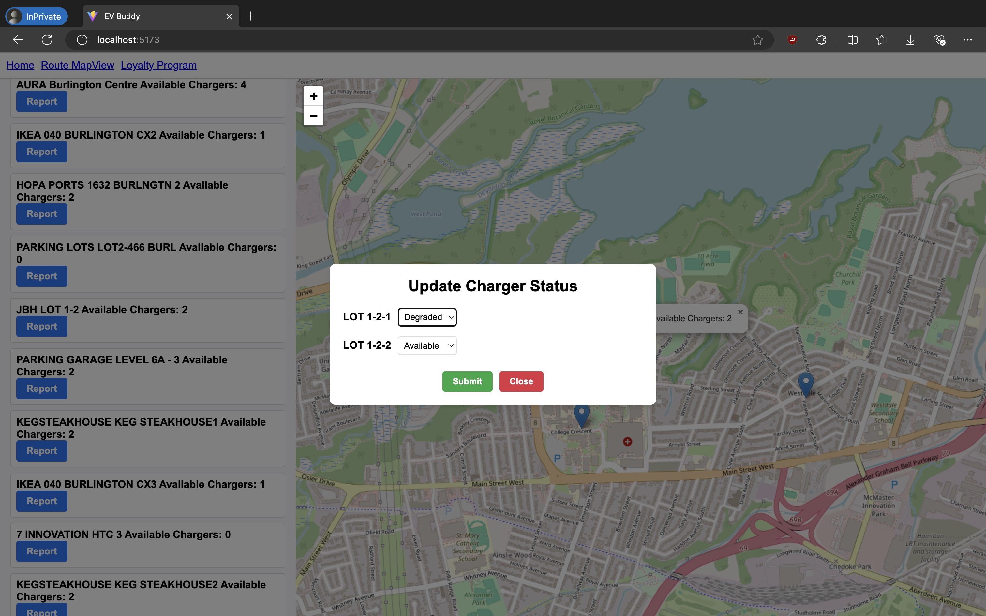Open the LOT 1-2-1 status dropdown

pos(427,317)
